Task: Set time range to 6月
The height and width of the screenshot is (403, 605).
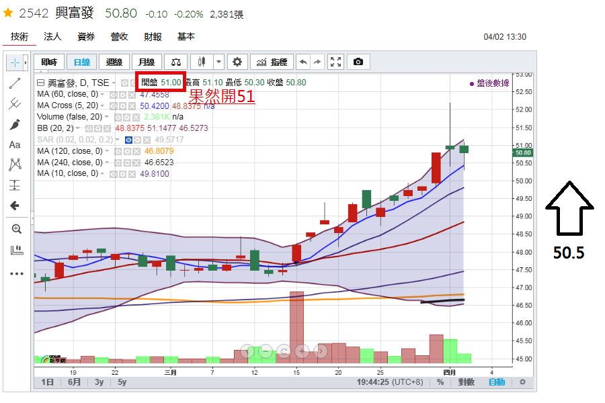Action: [x=75, y=382]
